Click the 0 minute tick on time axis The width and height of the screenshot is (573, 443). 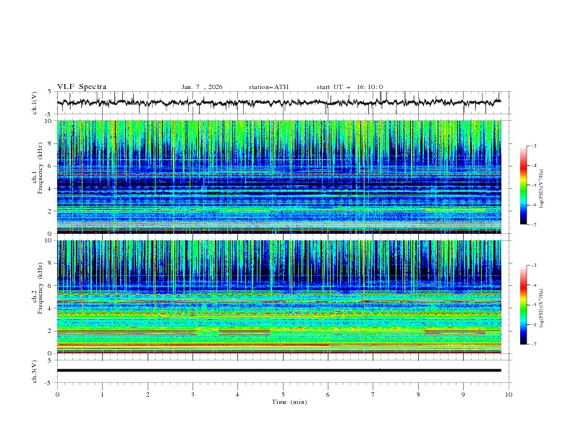[x=57, y=395]
